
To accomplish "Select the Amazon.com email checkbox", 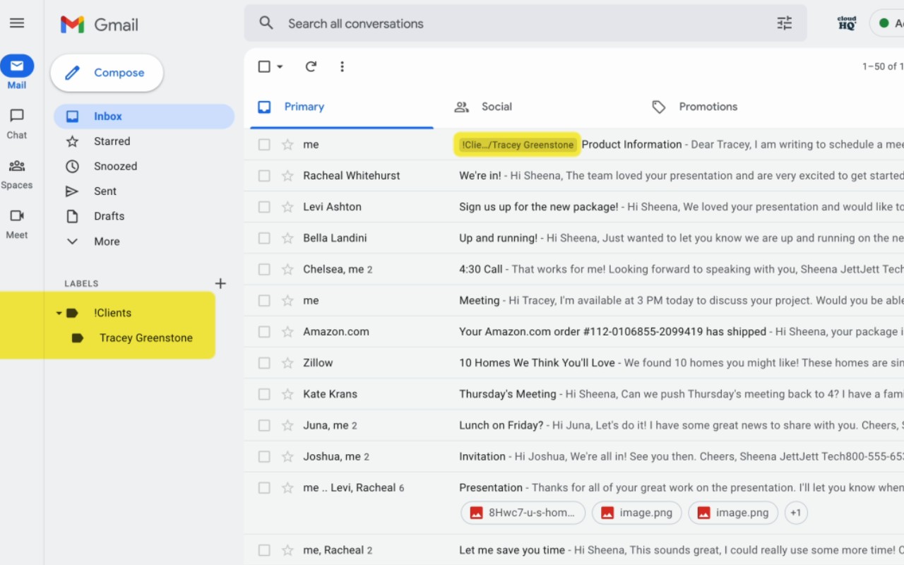I will 264,332.
